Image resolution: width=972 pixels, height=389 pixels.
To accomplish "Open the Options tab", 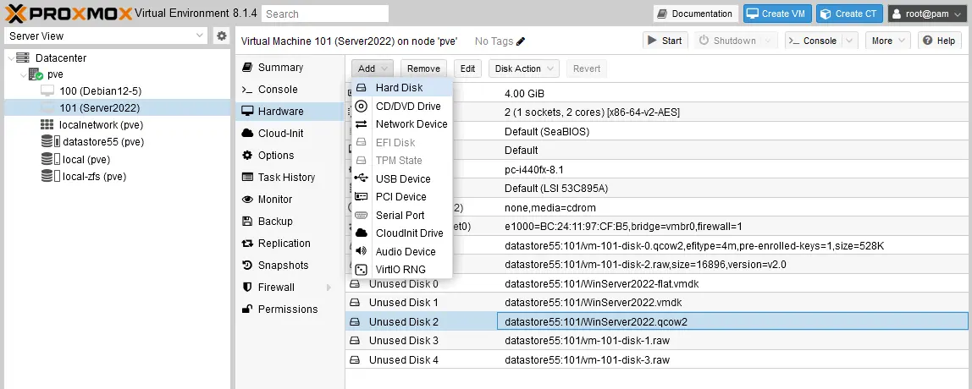I will point(290,156).
